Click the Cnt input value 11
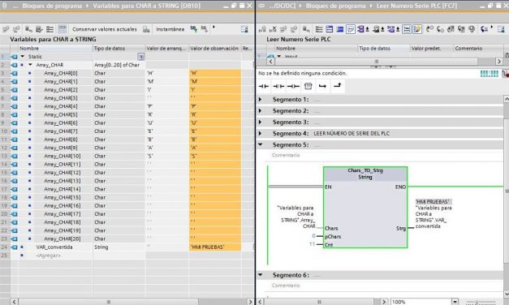 312,244
